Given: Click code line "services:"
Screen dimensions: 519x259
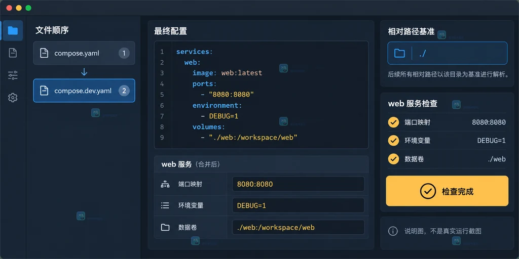Looking at the screenshot, I should (195, 52).
